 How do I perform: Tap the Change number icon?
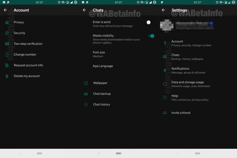[7, 54]
